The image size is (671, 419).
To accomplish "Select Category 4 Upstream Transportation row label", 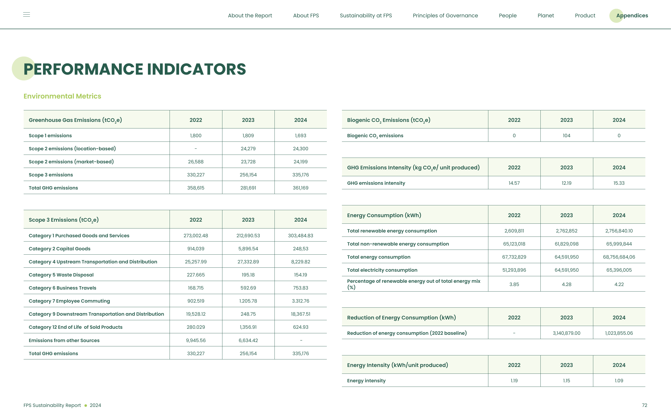I will pyautogui.click(x=93, y=262).
